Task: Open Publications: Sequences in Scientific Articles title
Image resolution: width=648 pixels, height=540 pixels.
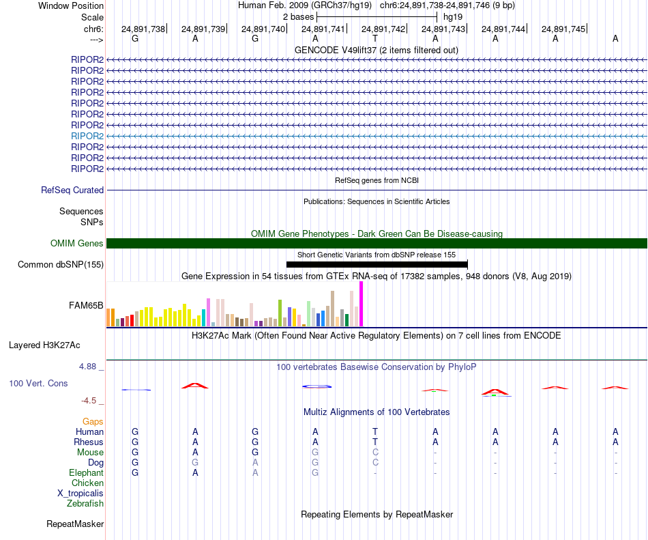Action: pos(377,201)
